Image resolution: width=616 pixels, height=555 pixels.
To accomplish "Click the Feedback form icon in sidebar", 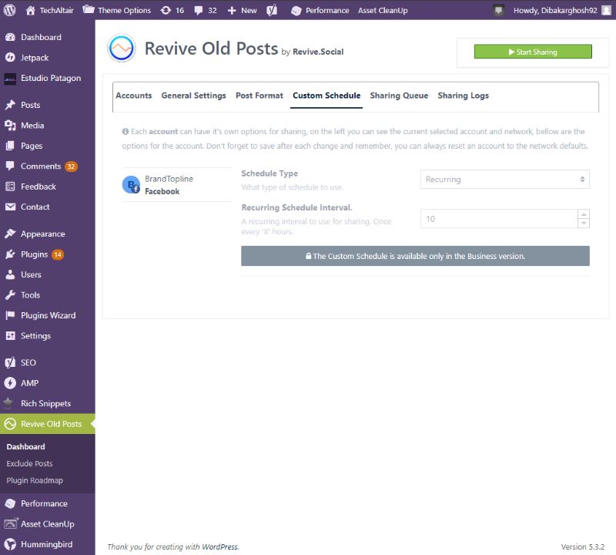I will click(10, 187).
